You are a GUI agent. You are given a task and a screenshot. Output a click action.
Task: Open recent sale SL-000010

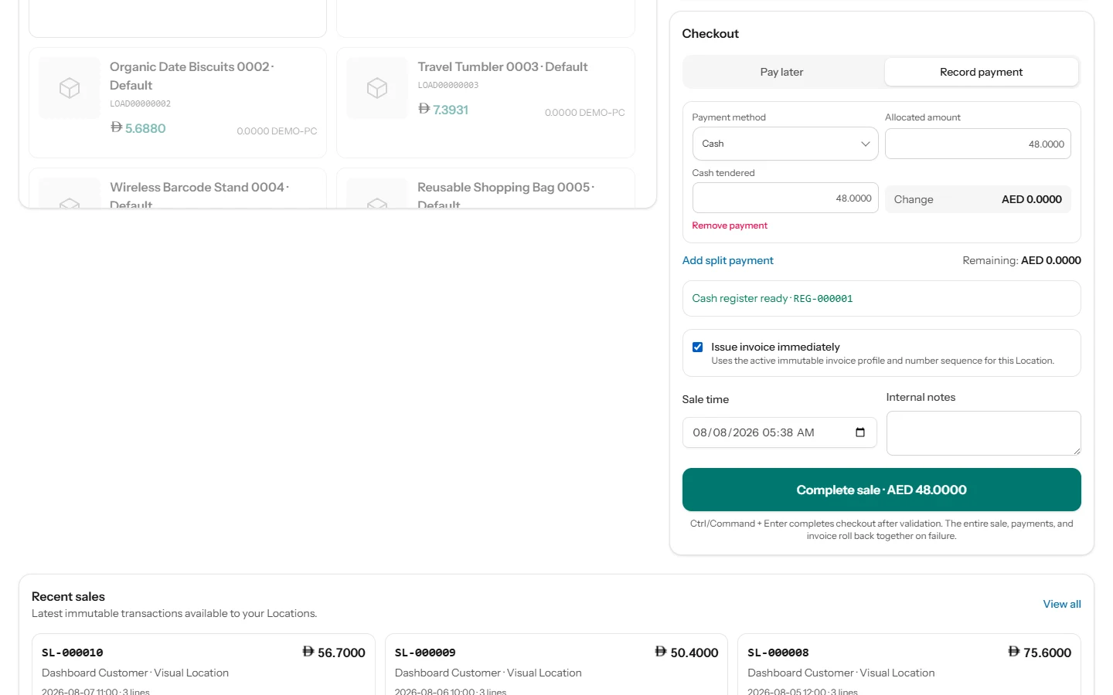tap(203, 665)
